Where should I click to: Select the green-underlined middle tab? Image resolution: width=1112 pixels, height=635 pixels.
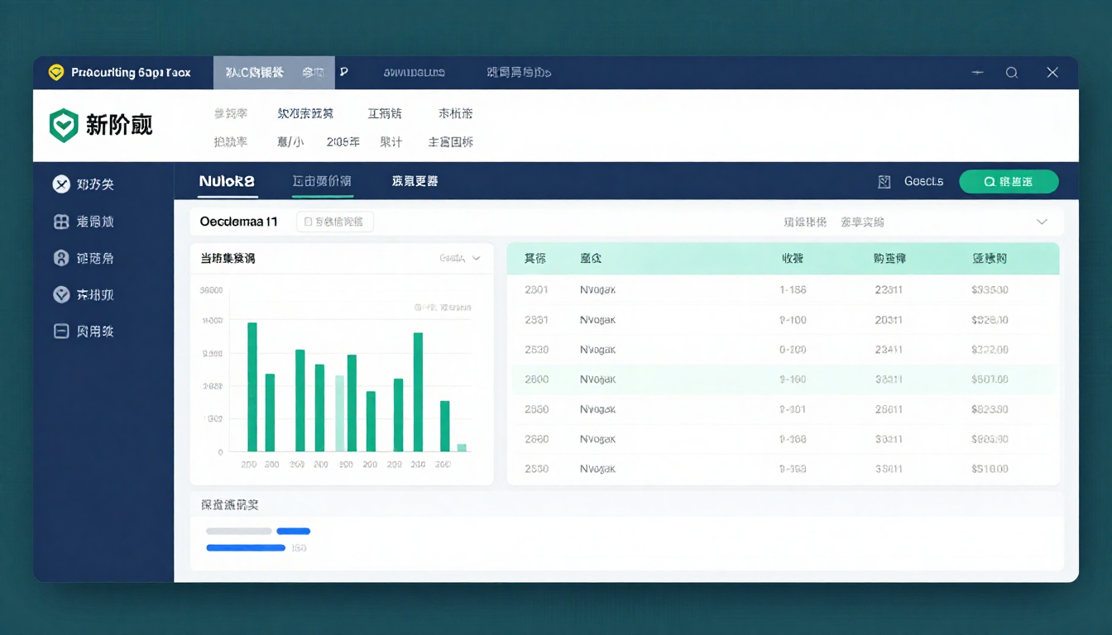322,181
